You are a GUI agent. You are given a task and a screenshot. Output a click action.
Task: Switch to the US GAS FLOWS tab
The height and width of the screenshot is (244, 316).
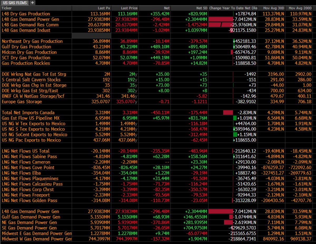(14, 3)
